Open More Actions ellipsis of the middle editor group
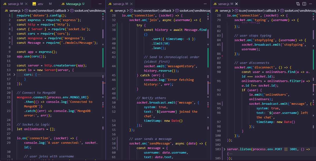 point(205,4)
